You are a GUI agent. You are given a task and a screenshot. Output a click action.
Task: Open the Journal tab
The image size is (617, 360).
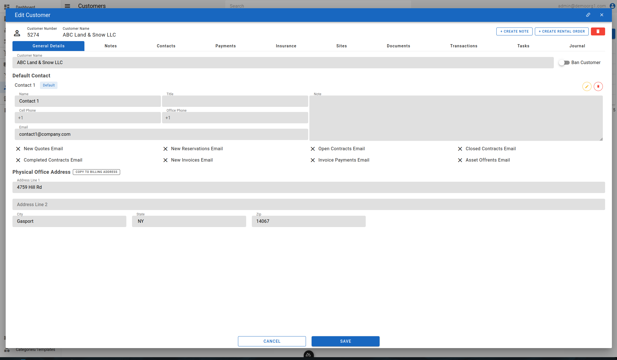(x=577, y=46)
